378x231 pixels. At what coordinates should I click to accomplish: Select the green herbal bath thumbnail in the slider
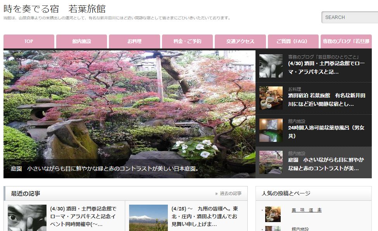(271, 130)
